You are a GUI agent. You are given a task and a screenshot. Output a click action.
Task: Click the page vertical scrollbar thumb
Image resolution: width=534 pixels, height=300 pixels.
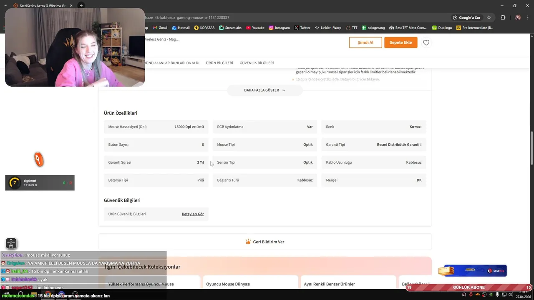point(531,148)
